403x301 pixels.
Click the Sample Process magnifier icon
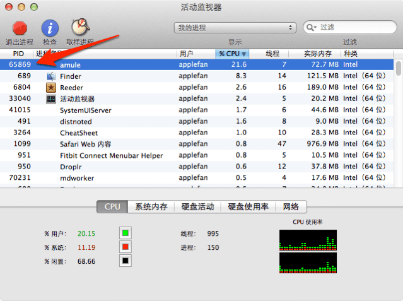[80, 27]
